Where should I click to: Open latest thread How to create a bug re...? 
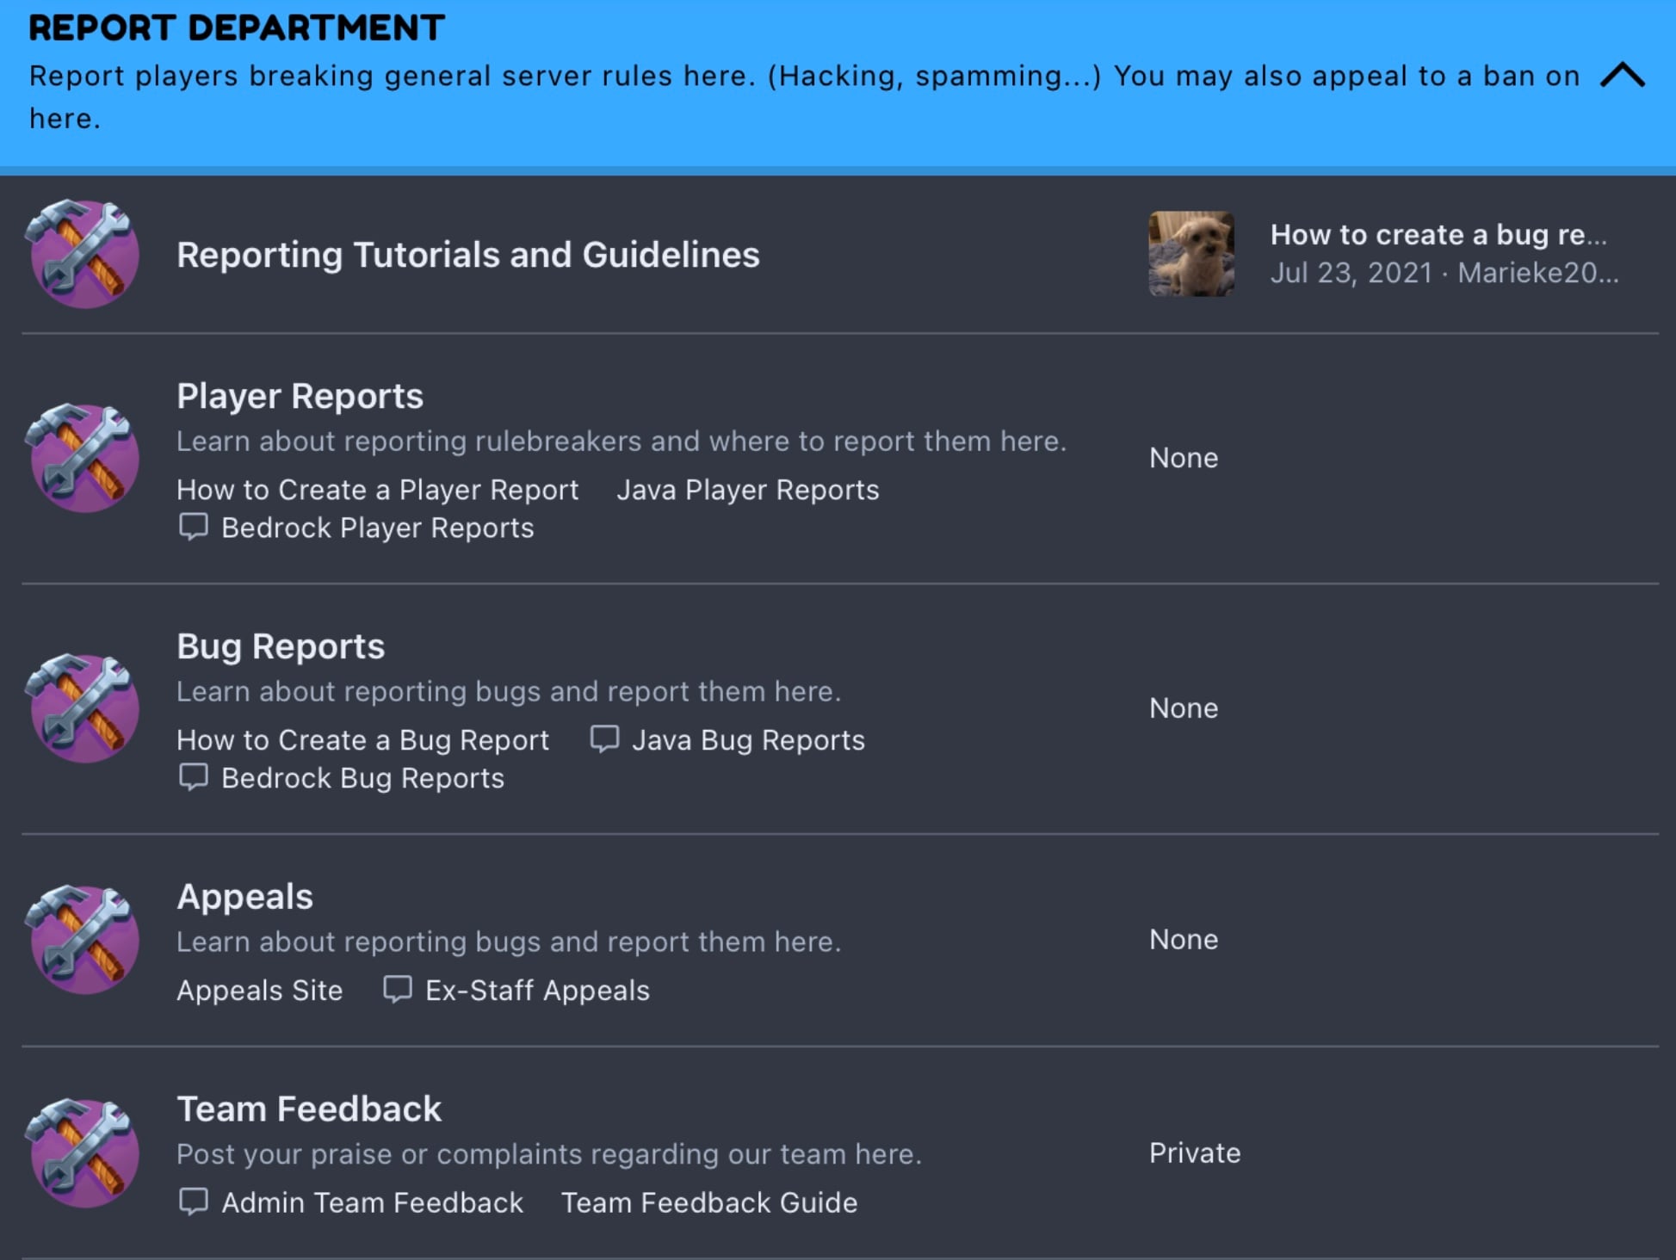pos(1438,234)
